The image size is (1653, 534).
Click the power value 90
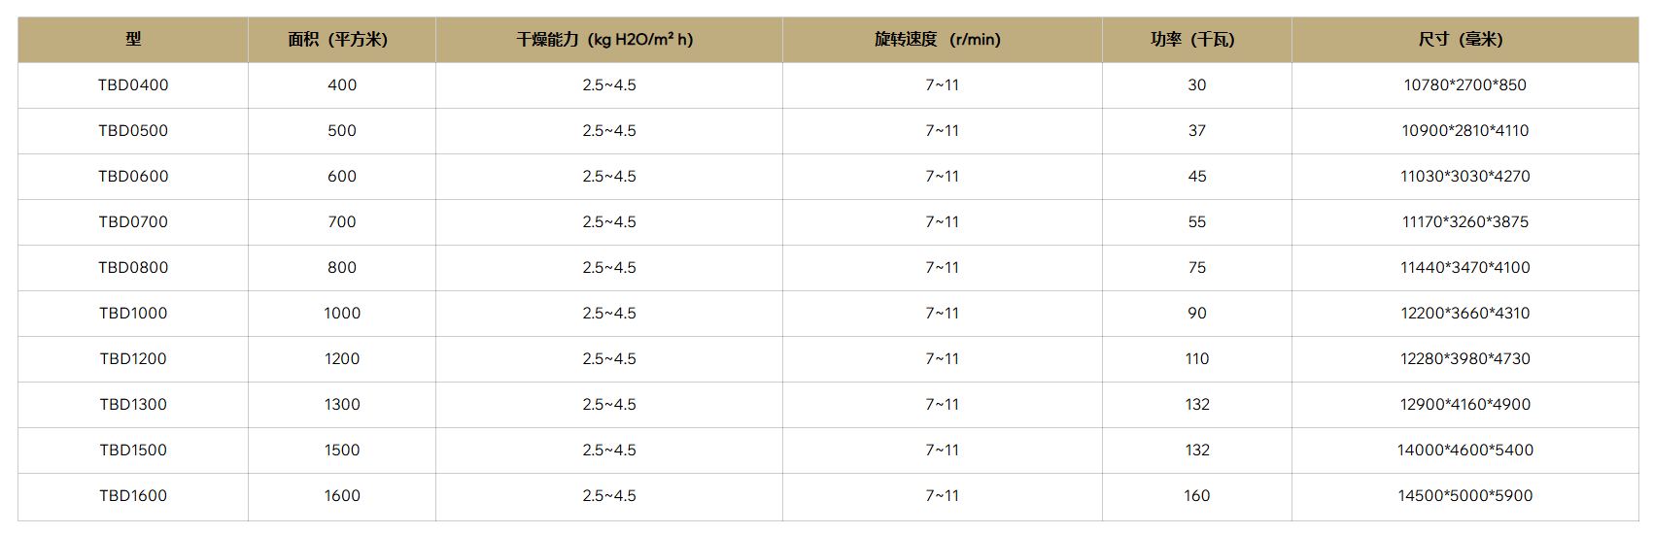[1196, 314]
